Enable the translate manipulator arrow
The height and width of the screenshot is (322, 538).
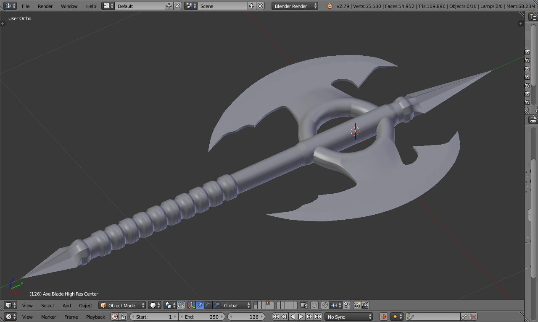pos(200,305)
